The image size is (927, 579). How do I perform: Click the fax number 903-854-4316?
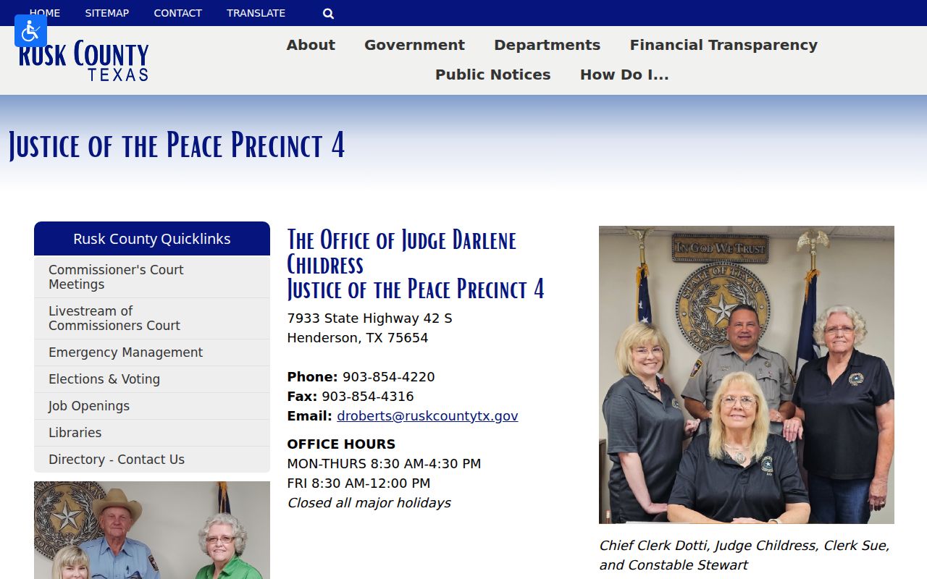click(368, 397)
